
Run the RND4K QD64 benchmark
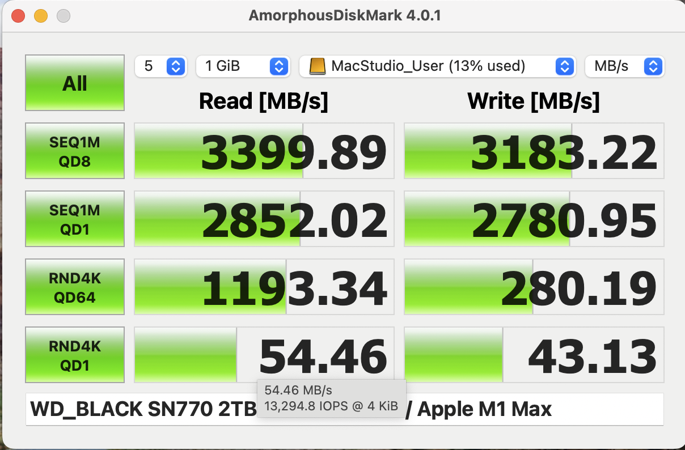pos(75,287)
